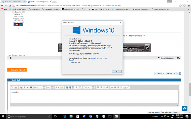Image resolution: width=191 pixels, height=119 pixels.
Task: Open the Intel Rapid Storage bookmark
Action: pyautogui.click(x=18, y=9)
